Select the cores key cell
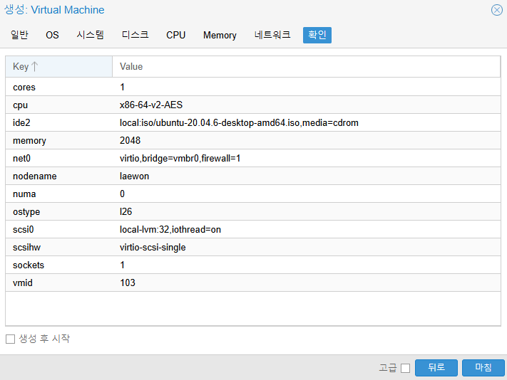Image resolution: width=507 pixels, height=380 pixels. point(59,87)
